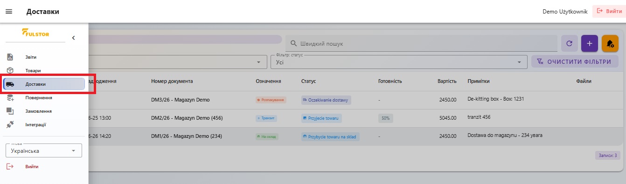
Task: Sort by Номер документа column header
Action: click(172, 81)
